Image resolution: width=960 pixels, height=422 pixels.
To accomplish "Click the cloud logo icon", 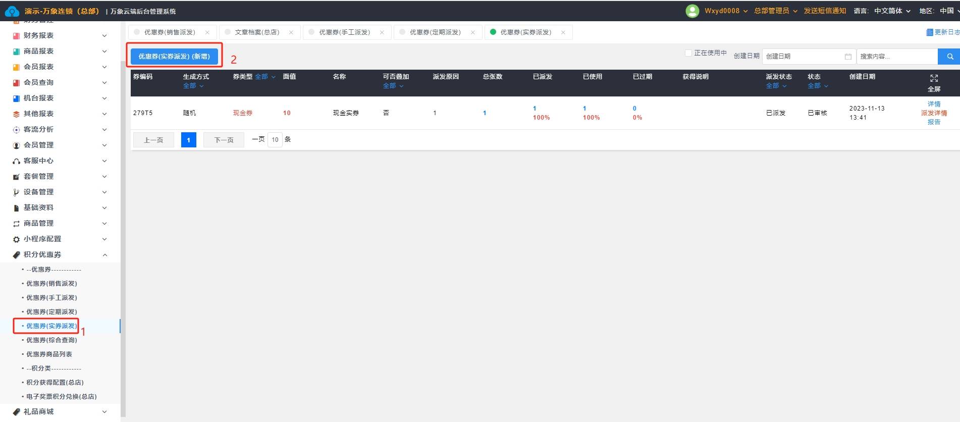I will tap(12, 11).
